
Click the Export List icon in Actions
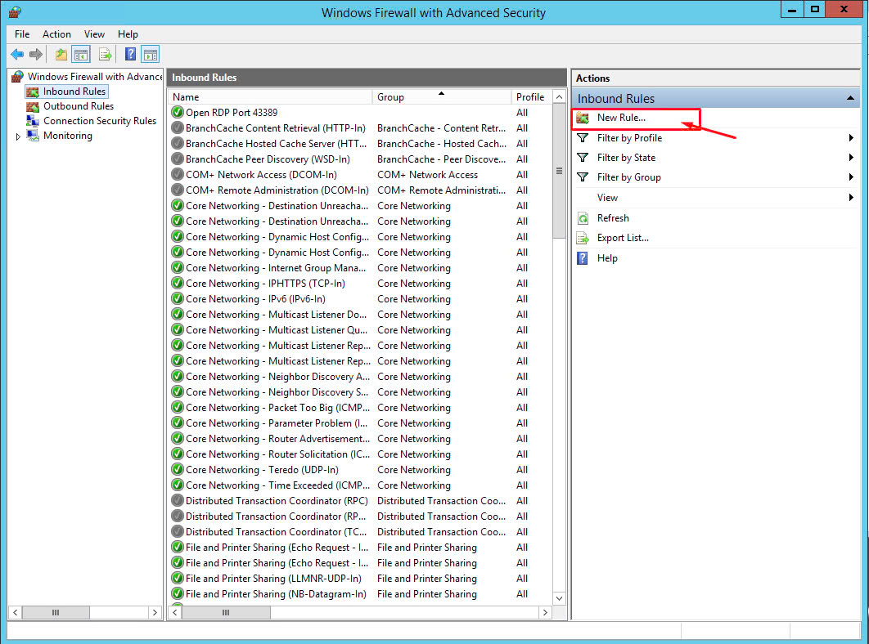pos(583,238)
